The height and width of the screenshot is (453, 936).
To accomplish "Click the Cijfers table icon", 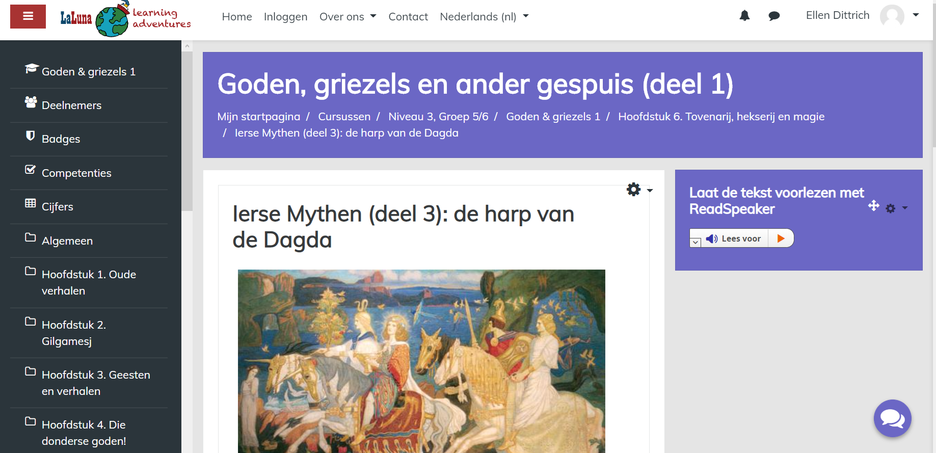I will (31, 203).
